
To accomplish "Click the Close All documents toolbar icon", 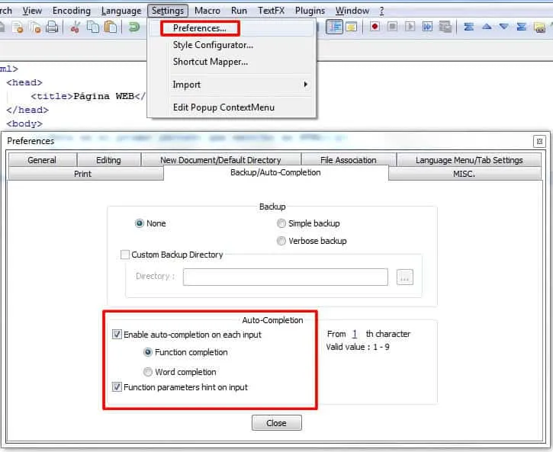I will click(34, 27).
